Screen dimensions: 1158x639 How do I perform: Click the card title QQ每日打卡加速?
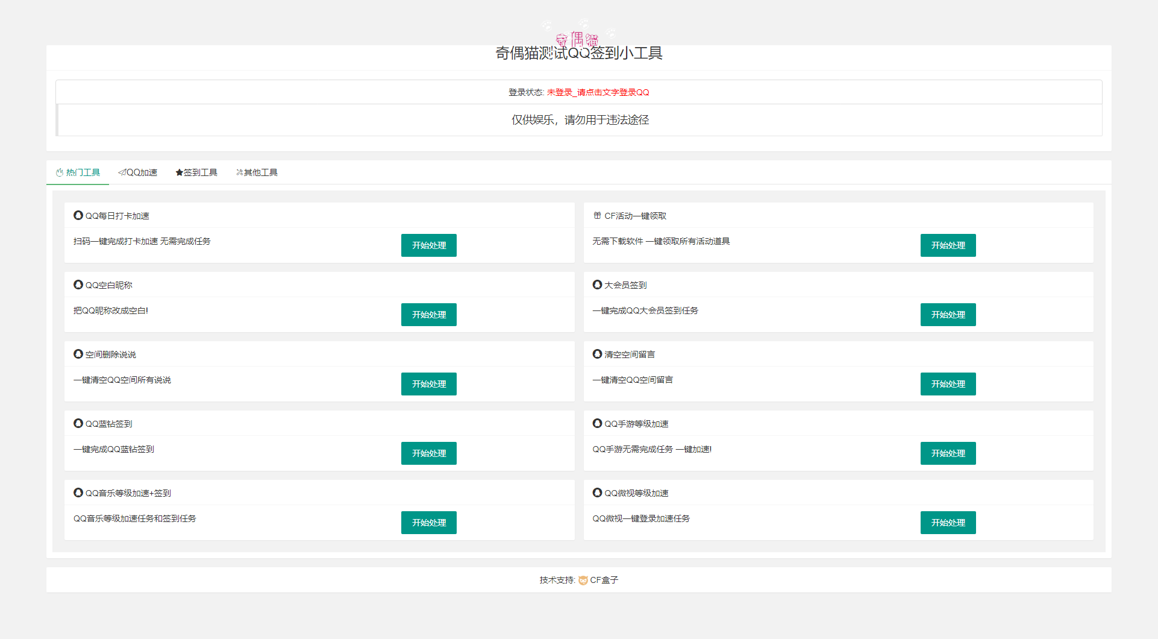(117, 216)
